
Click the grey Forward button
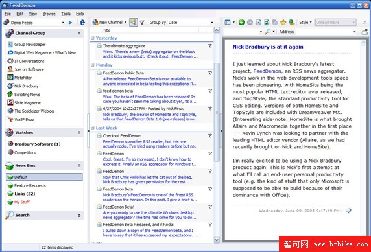[250, 23]
